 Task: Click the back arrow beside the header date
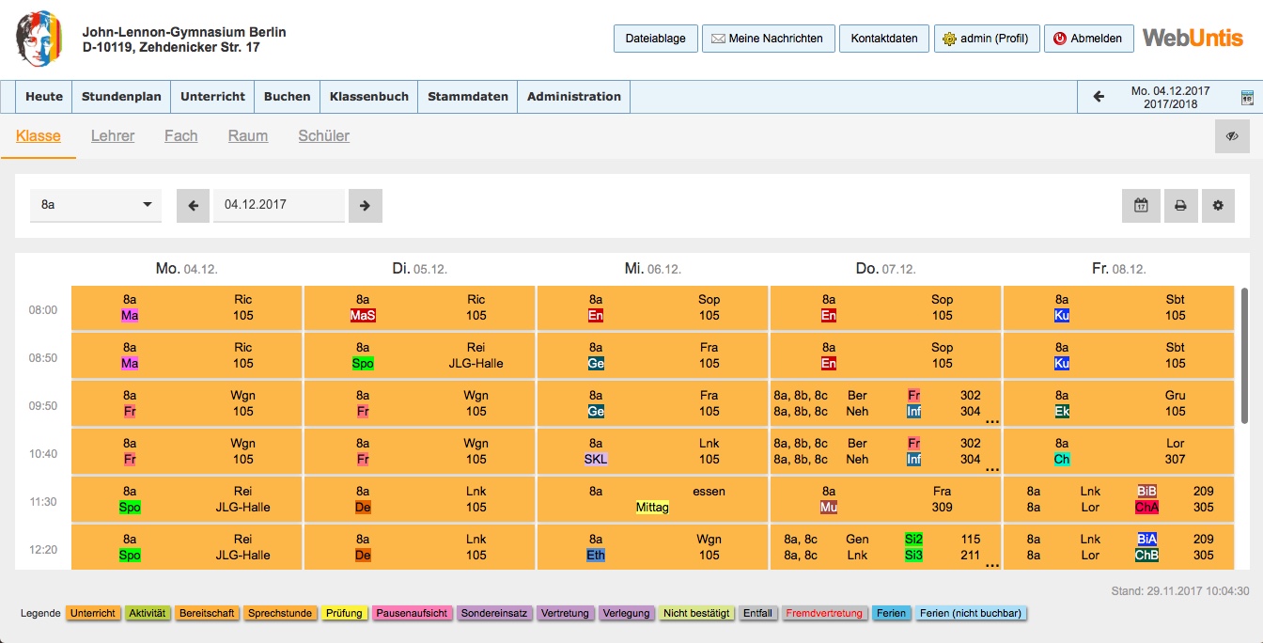click(x=1099, y=97)
